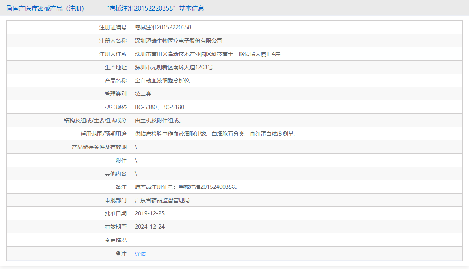469x269 pixels.
Task: Select the 注册人住所 label
Action: pyautogui.click(x=113, y=54)
